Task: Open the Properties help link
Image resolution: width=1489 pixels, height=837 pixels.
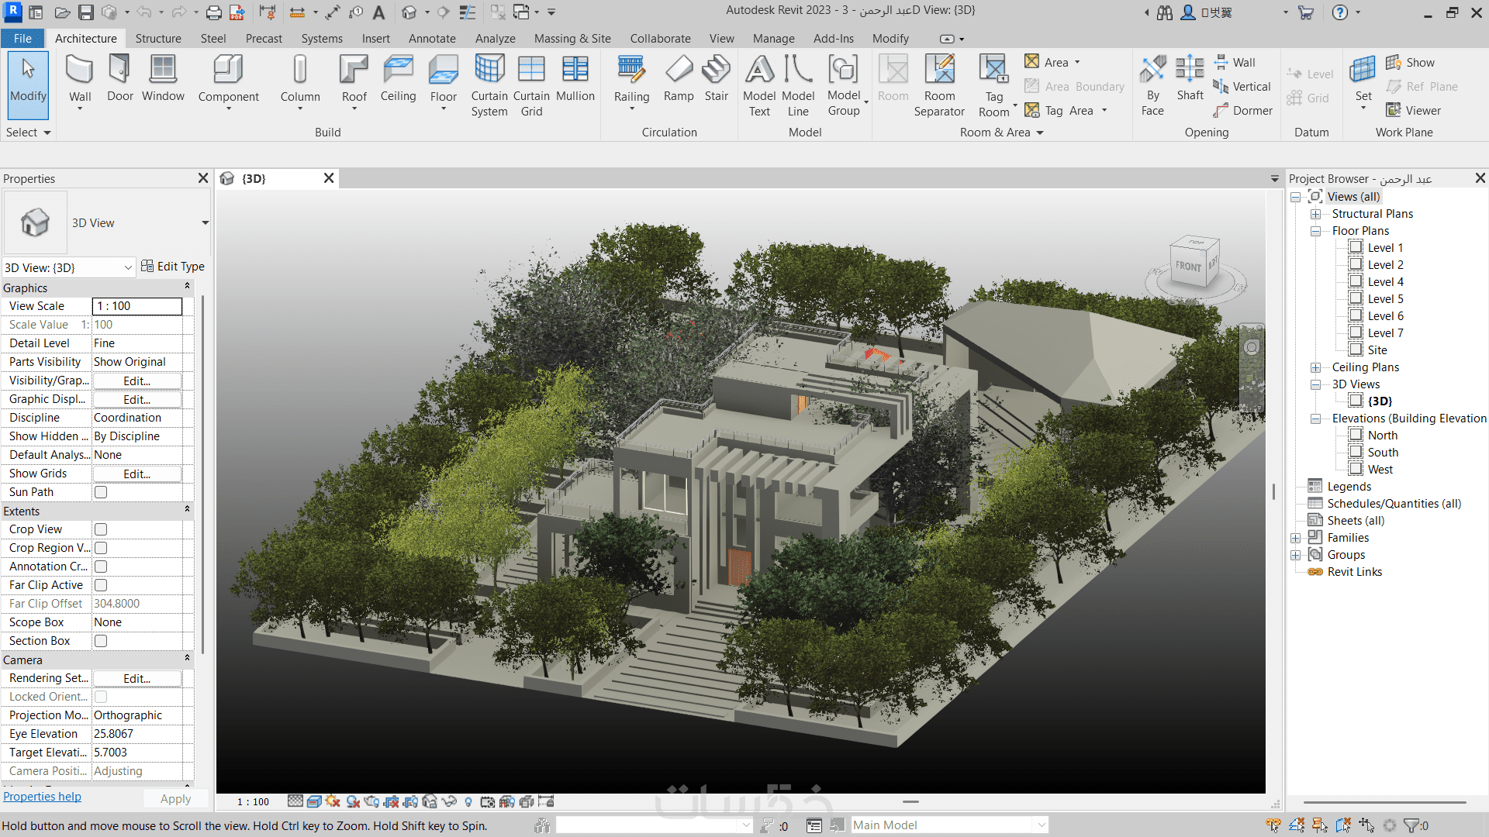Action: (42, 797)
